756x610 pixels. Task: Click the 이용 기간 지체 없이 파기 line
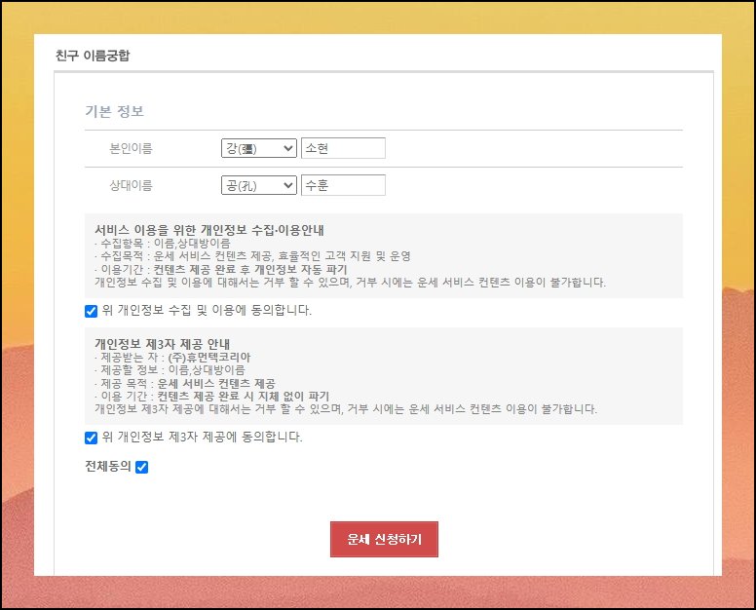pyautogui.click(x=212, y=397)
